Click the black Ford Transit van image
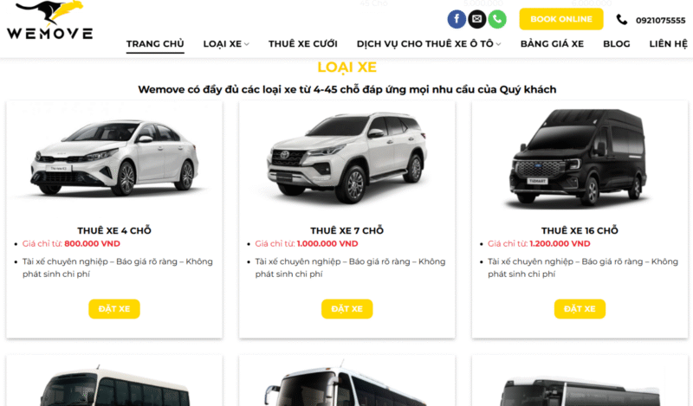Image resolution: width=693 pixels, height=406 pixels. [579, 158]
